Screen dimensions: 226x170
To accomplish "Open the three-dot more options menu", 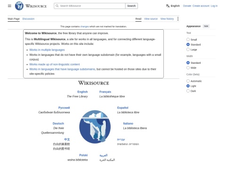I will pos(178,19).
